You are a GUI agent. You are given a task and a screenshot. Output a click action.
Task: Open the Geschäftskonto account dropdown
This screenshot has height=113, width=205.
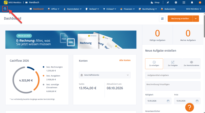pyautogui.click(x=105, y=75)
